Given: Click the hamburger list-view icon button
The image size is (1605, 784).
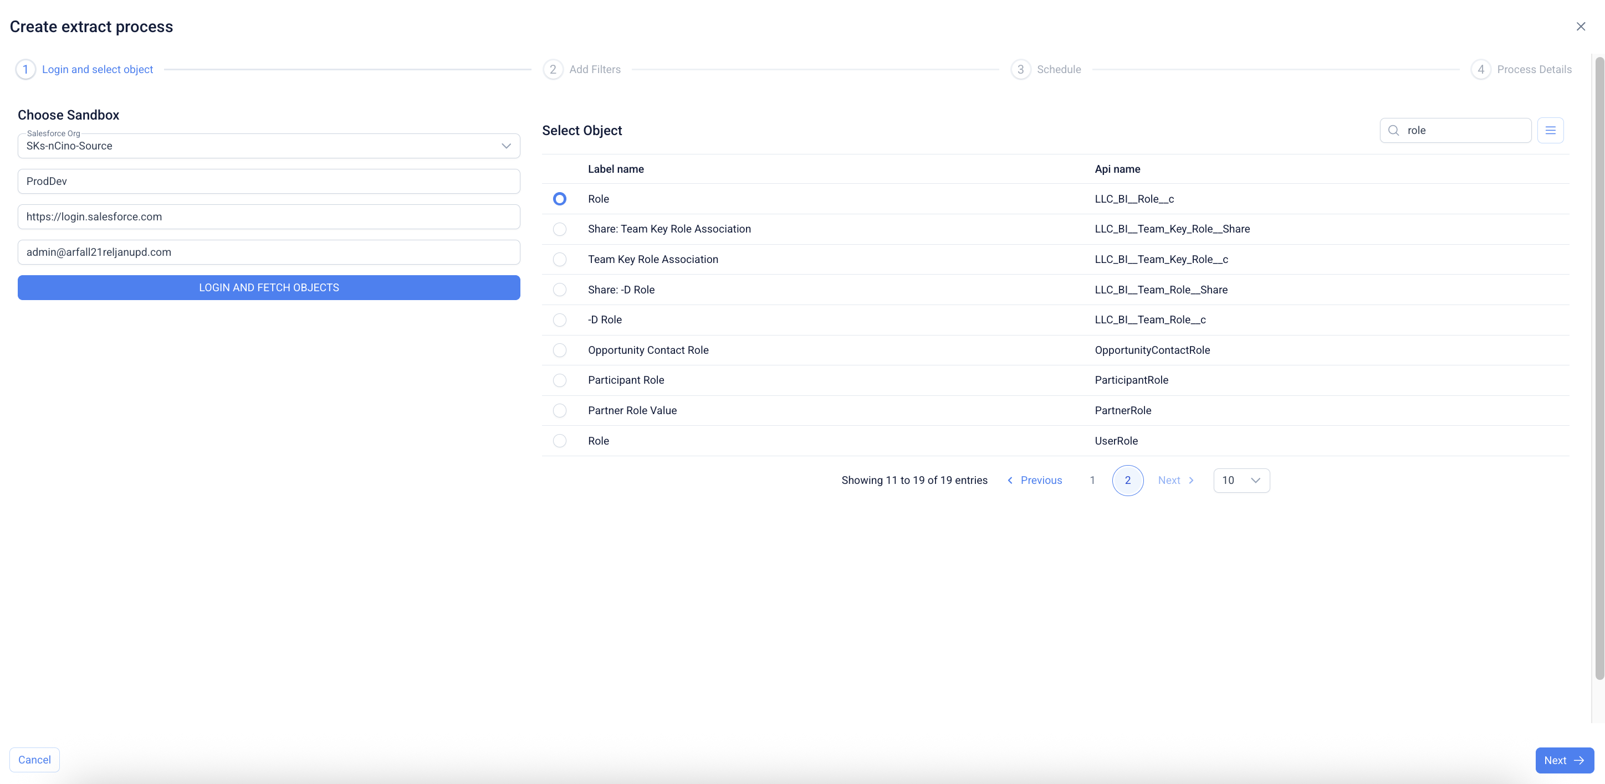Looking at the screenshot, I should pyautogui.click(x=1550, y=130).
